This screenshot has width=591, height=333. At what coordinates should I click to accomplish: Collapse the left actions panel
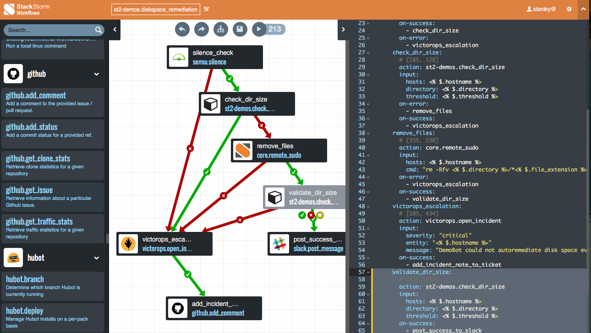(x=115, y=29)
